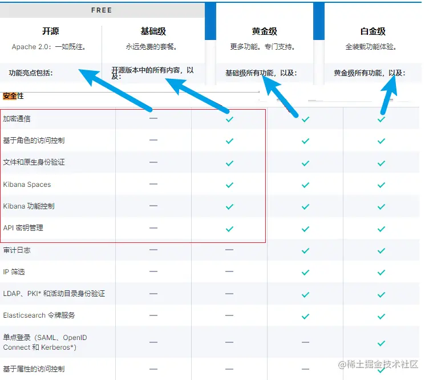Image resolution: width=429 pixels, height=380 pixels.
Task: Click the 白金级 checkmark for 审计日志
Action: (x=381, y=251)
